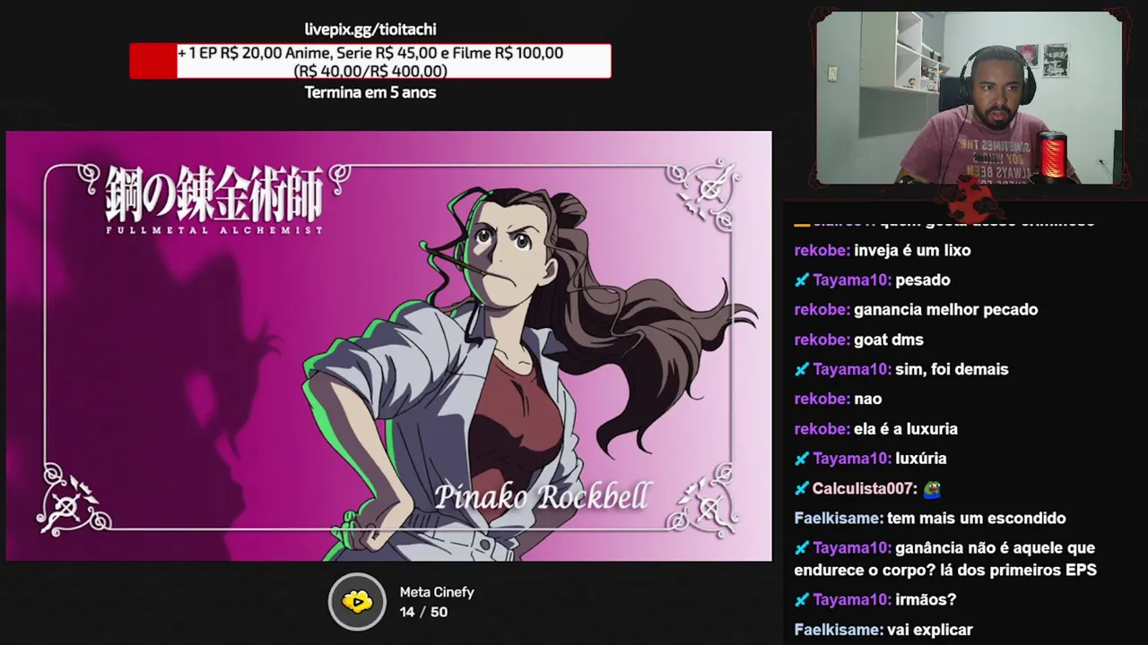This screenshot has height=645, width=1148.
Task: Click the Tayama10 username on 'pesado' message
Action: (852, 279)
